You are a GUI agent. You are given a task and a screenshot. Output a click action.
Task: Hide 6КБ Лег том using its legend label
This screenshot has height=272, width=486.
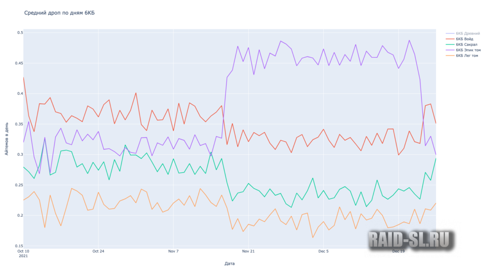coord(467,55)
